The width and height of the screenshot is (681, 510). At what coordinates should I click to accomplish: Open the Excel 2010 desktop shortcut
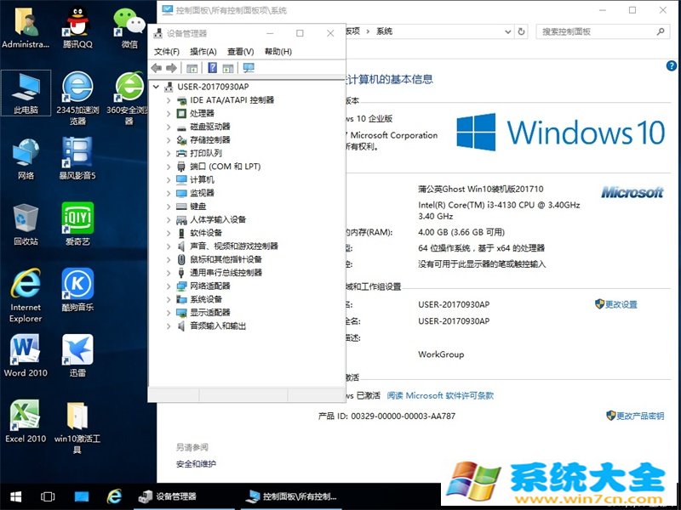point(26,421)
